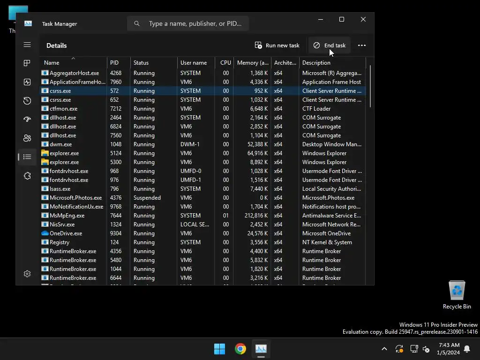
Task: Sort by Name column header
Action: click(74, 63)
